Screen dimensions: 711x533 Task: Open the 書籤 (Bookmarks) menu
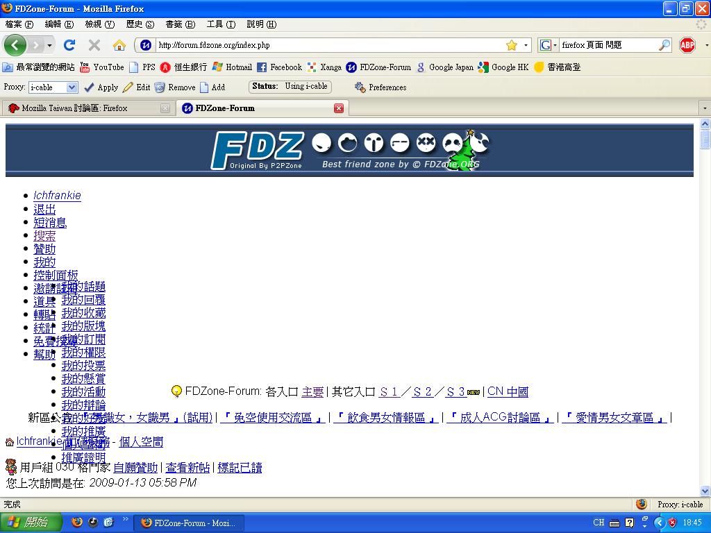pyautogui.click(x=181, y=24)
